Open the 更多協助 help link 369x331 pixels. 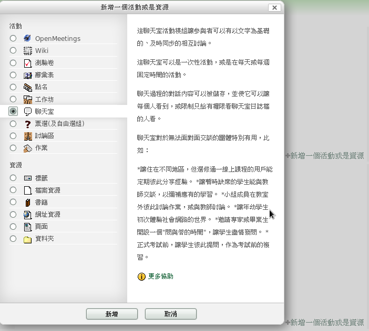(x=160, y=276)
